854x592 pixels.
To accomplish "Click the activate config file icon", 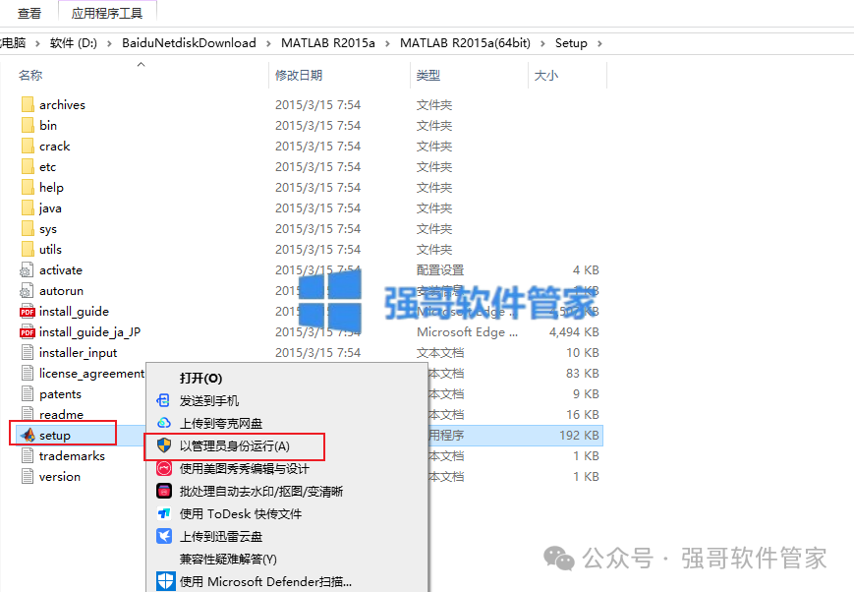I will 27,270.
